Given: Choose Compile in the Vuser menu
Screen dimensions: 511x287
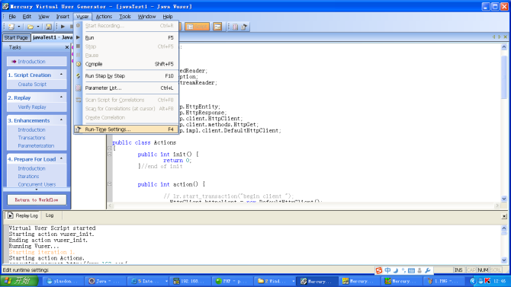Looking at the screenshot, I should (x=127, y=64).
